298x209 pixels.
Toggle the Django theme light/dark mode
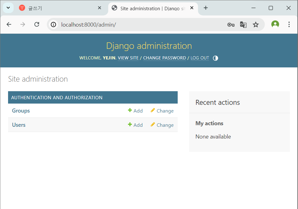[x=215, y=58]
